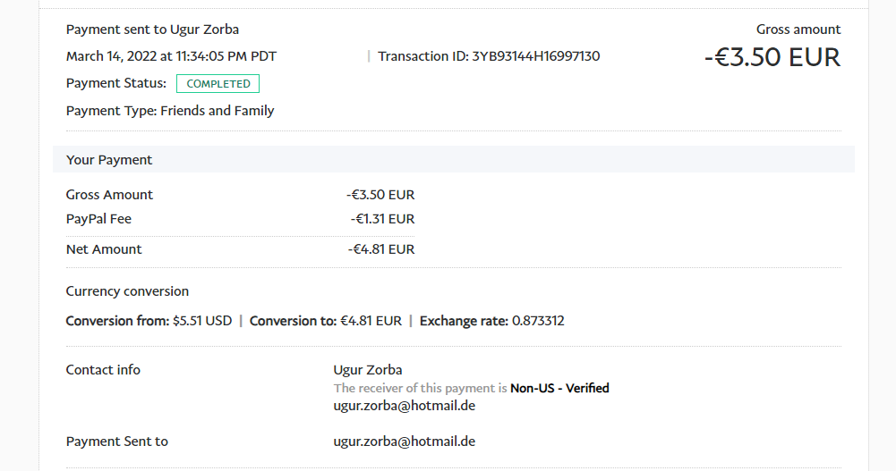This screenshot has height=471, width=896.
Task: Click the email address under Contact info name
Action: (x=404, y=406)
